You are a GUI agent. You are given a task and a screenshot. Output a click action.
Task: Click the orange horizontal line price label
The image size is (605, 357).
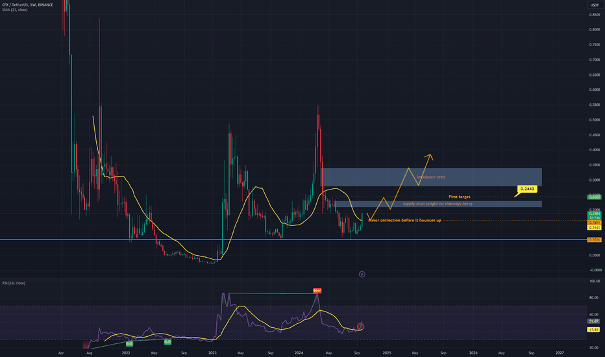click(594, 240)
